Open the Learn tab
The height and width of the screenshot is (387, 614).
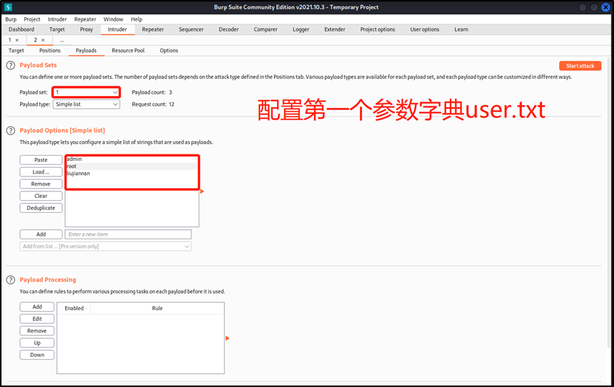coord(461,30)
